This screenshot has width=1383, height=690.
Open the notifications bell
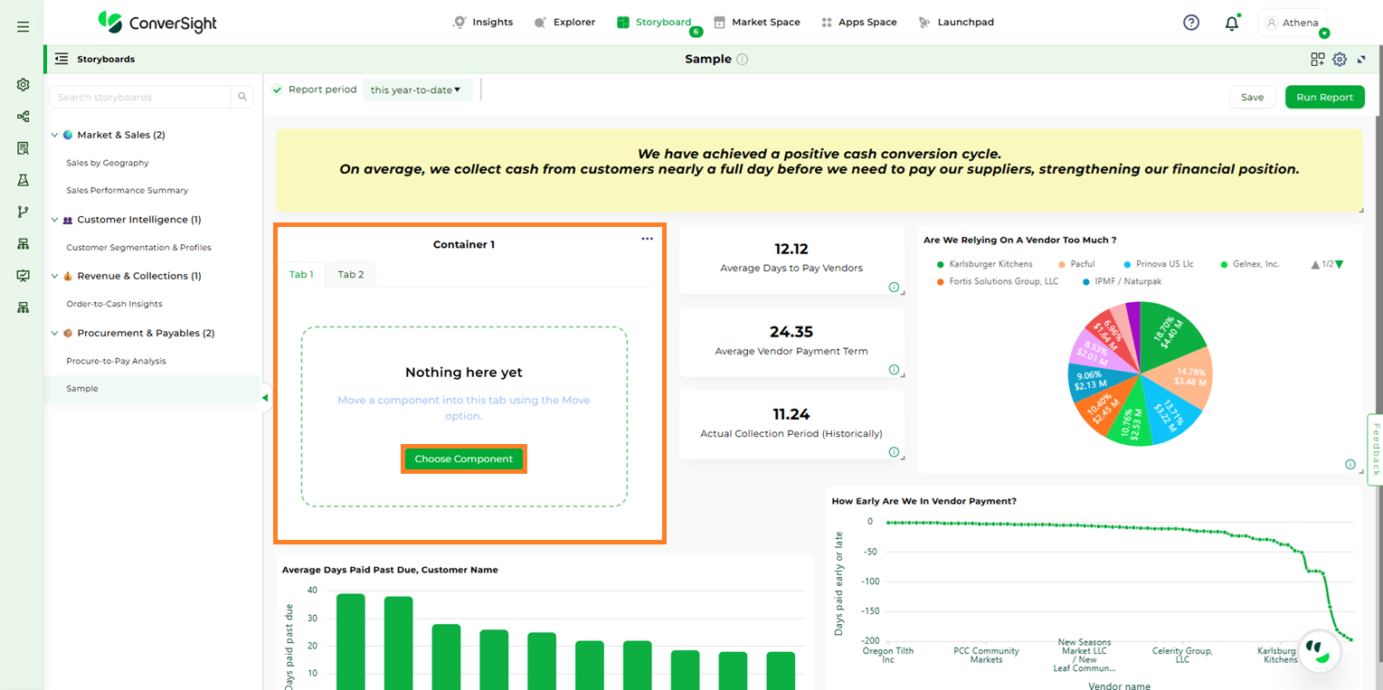pos(1231,24)
